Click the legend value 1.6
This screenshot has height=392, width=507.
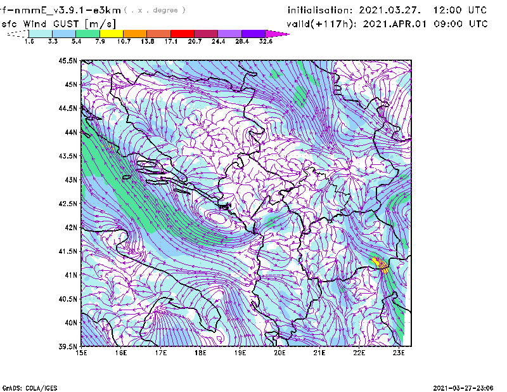pos(29,41)
